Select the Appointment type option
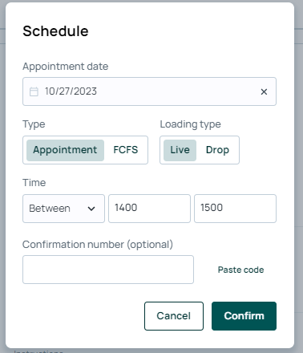The width and height of the screenshot is (303, 353). (65, 150)
